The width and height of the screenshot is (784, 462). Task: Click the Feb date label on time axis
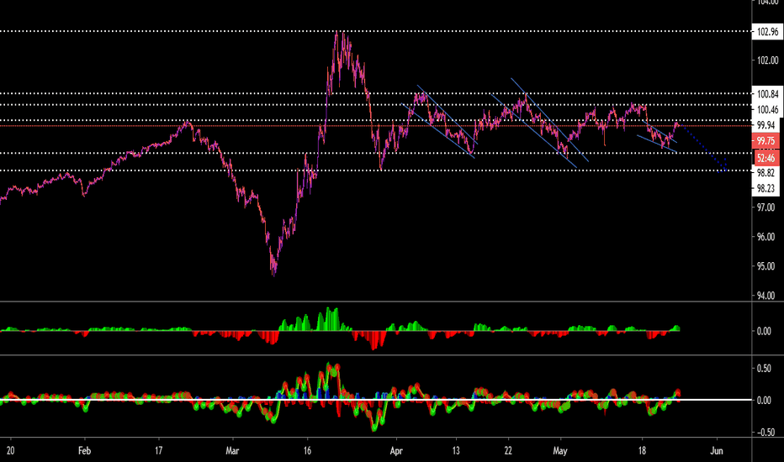coord(84,450)
